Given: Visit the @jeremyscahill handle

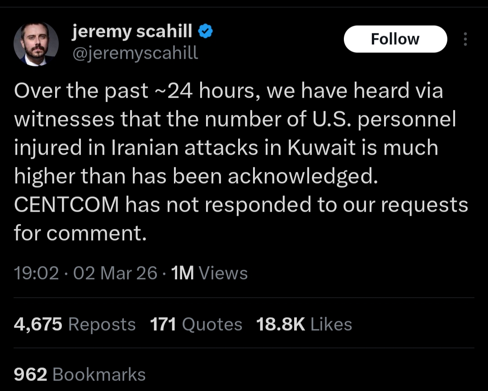Looking at the screenshot, I should click(135, 53).
